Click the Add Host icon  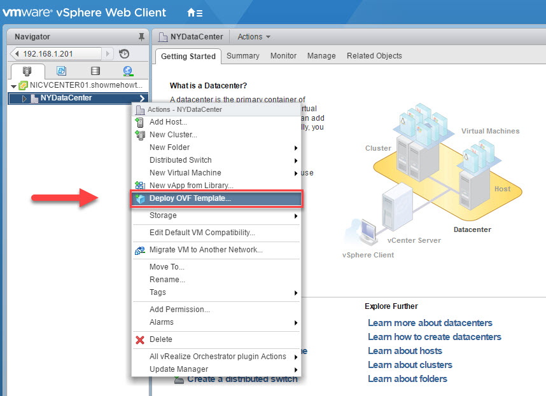coord(139,122)
